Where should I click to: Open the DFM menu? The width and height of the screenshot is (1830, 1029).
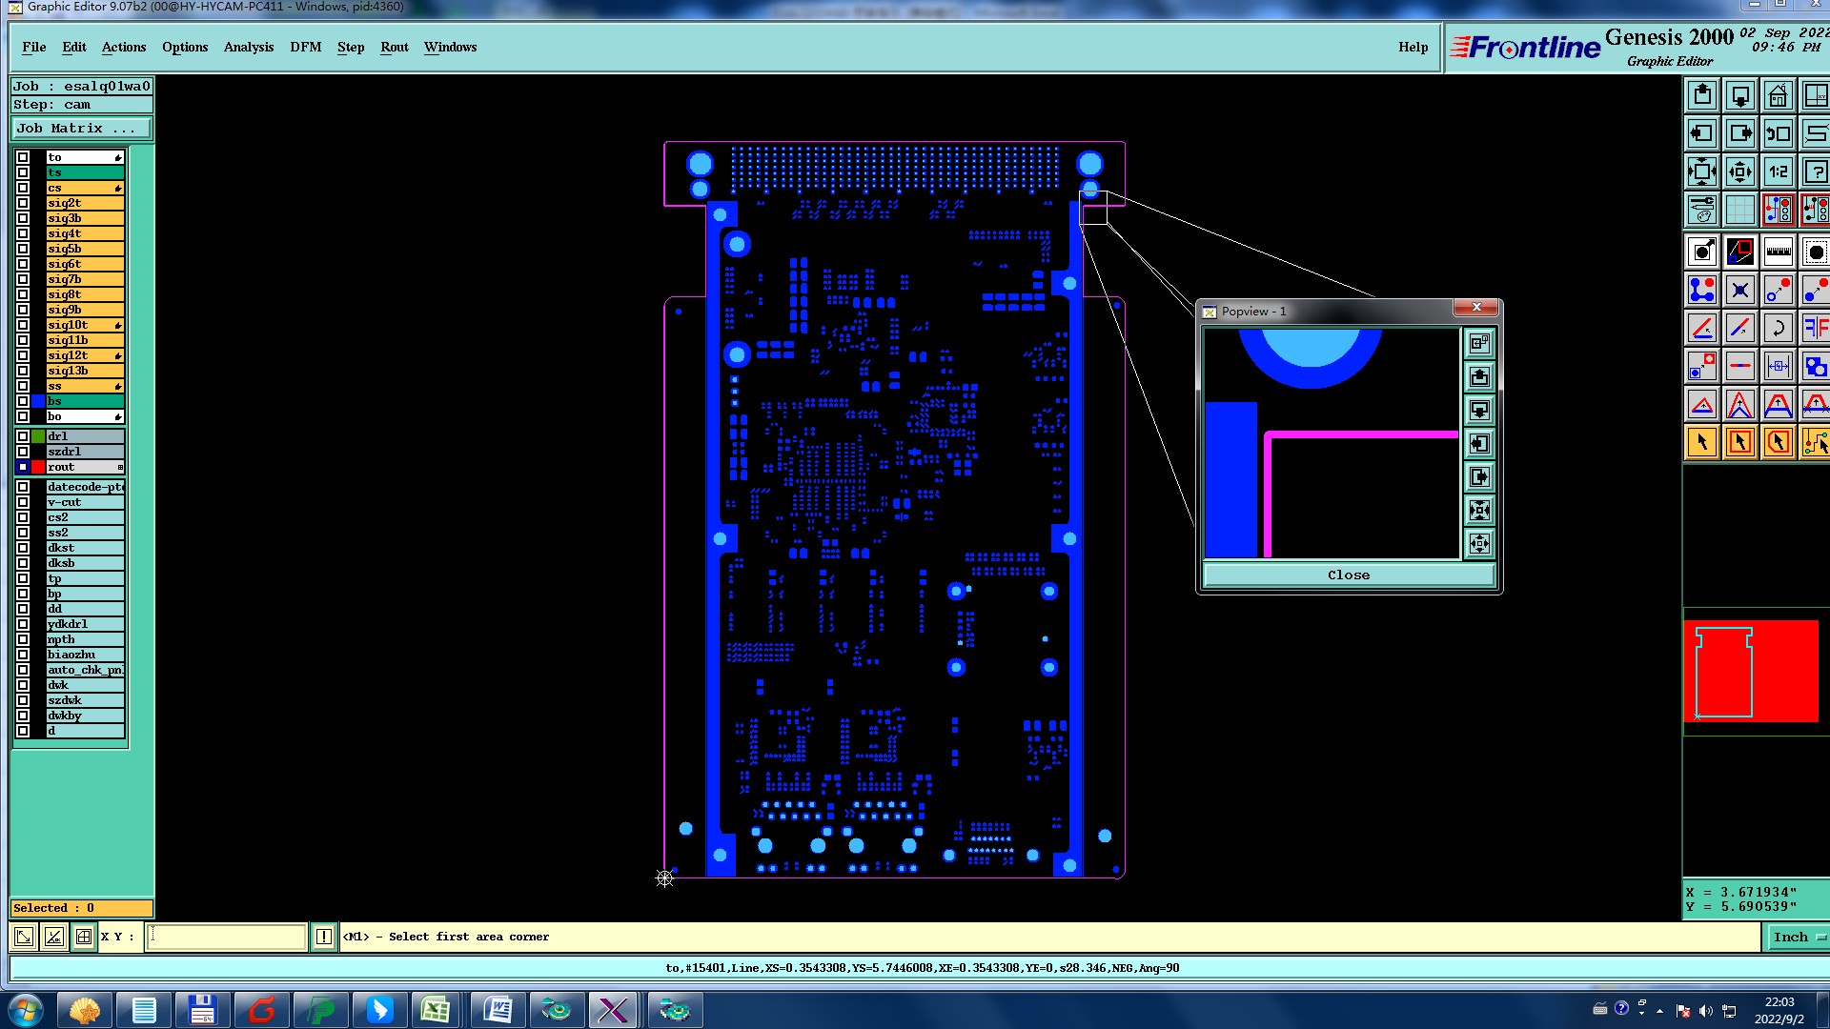coord(305,47)
